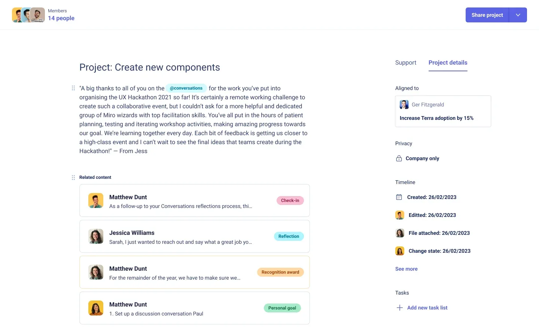The height and width of the screenshot is (336, 539).
Task: Open the 'Set up a discussion conversation Paul' card
Action: pos(195,308)
